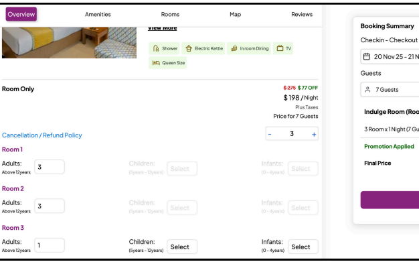419x262 pixels.
Task: Click the Electric Kettle amenity icon
Action: pyautogui.click(x=189, y=48)
